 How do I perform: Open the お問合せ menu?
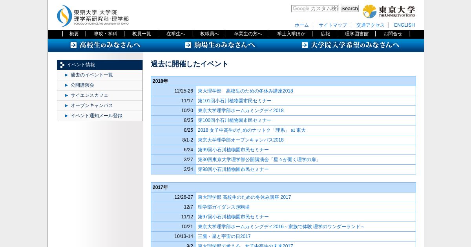[393, 34]
